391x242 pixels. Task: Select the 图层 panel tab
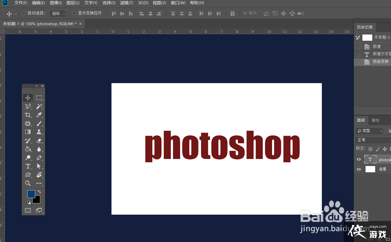click(361, 120)
